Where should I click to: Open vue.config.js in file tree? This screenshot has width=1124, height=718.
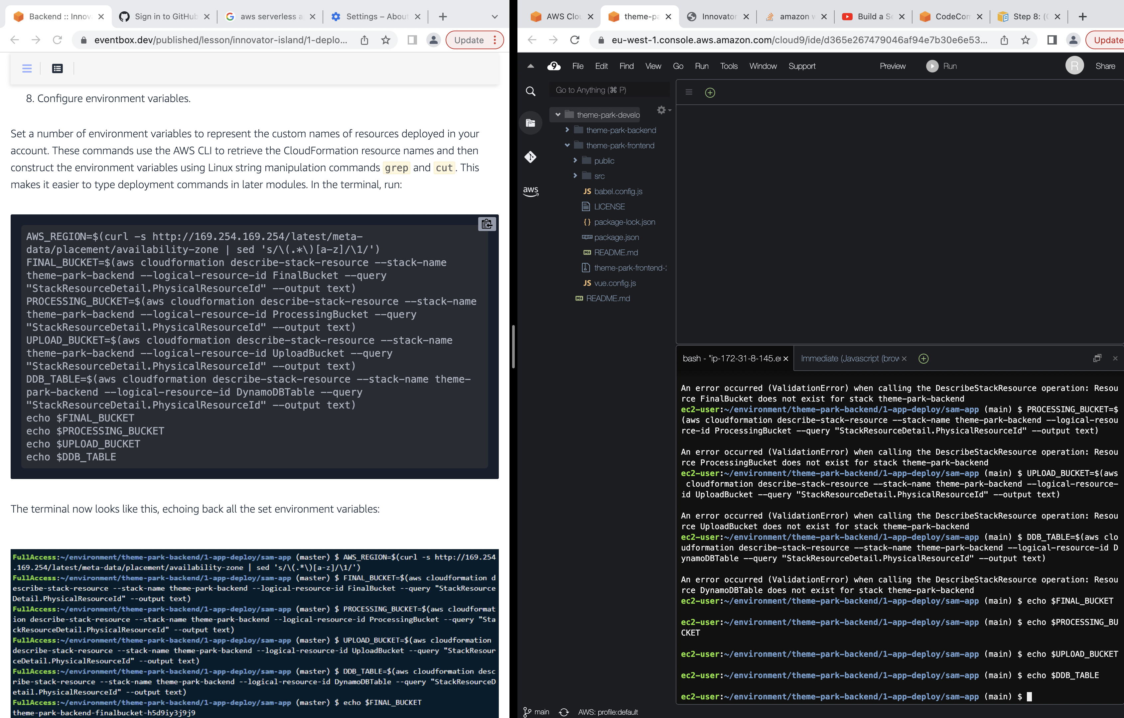tap(614, 283)
